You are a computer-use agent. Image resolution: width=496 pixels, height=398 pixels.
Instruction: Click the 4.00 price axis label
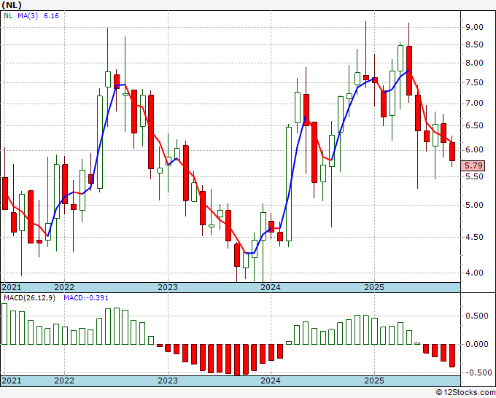coord(474,273)
